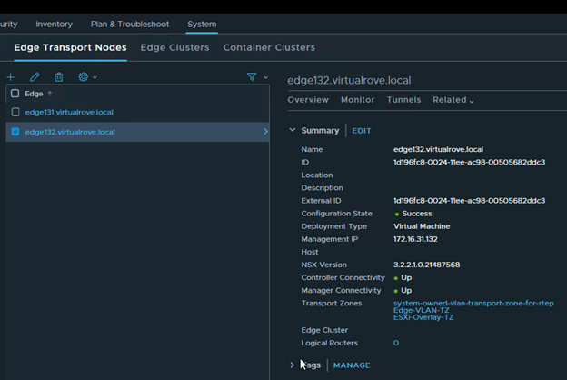The height and width of the screenshot is (380, 567).
Task: Open the edge131.virtualrove.local node link
Action: click(69, 113)
